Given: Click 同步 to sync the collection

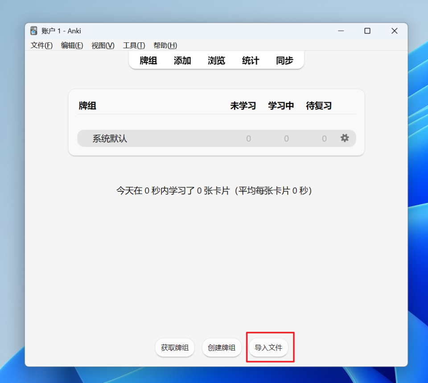Looking at the screenshot, I should 284,60.
